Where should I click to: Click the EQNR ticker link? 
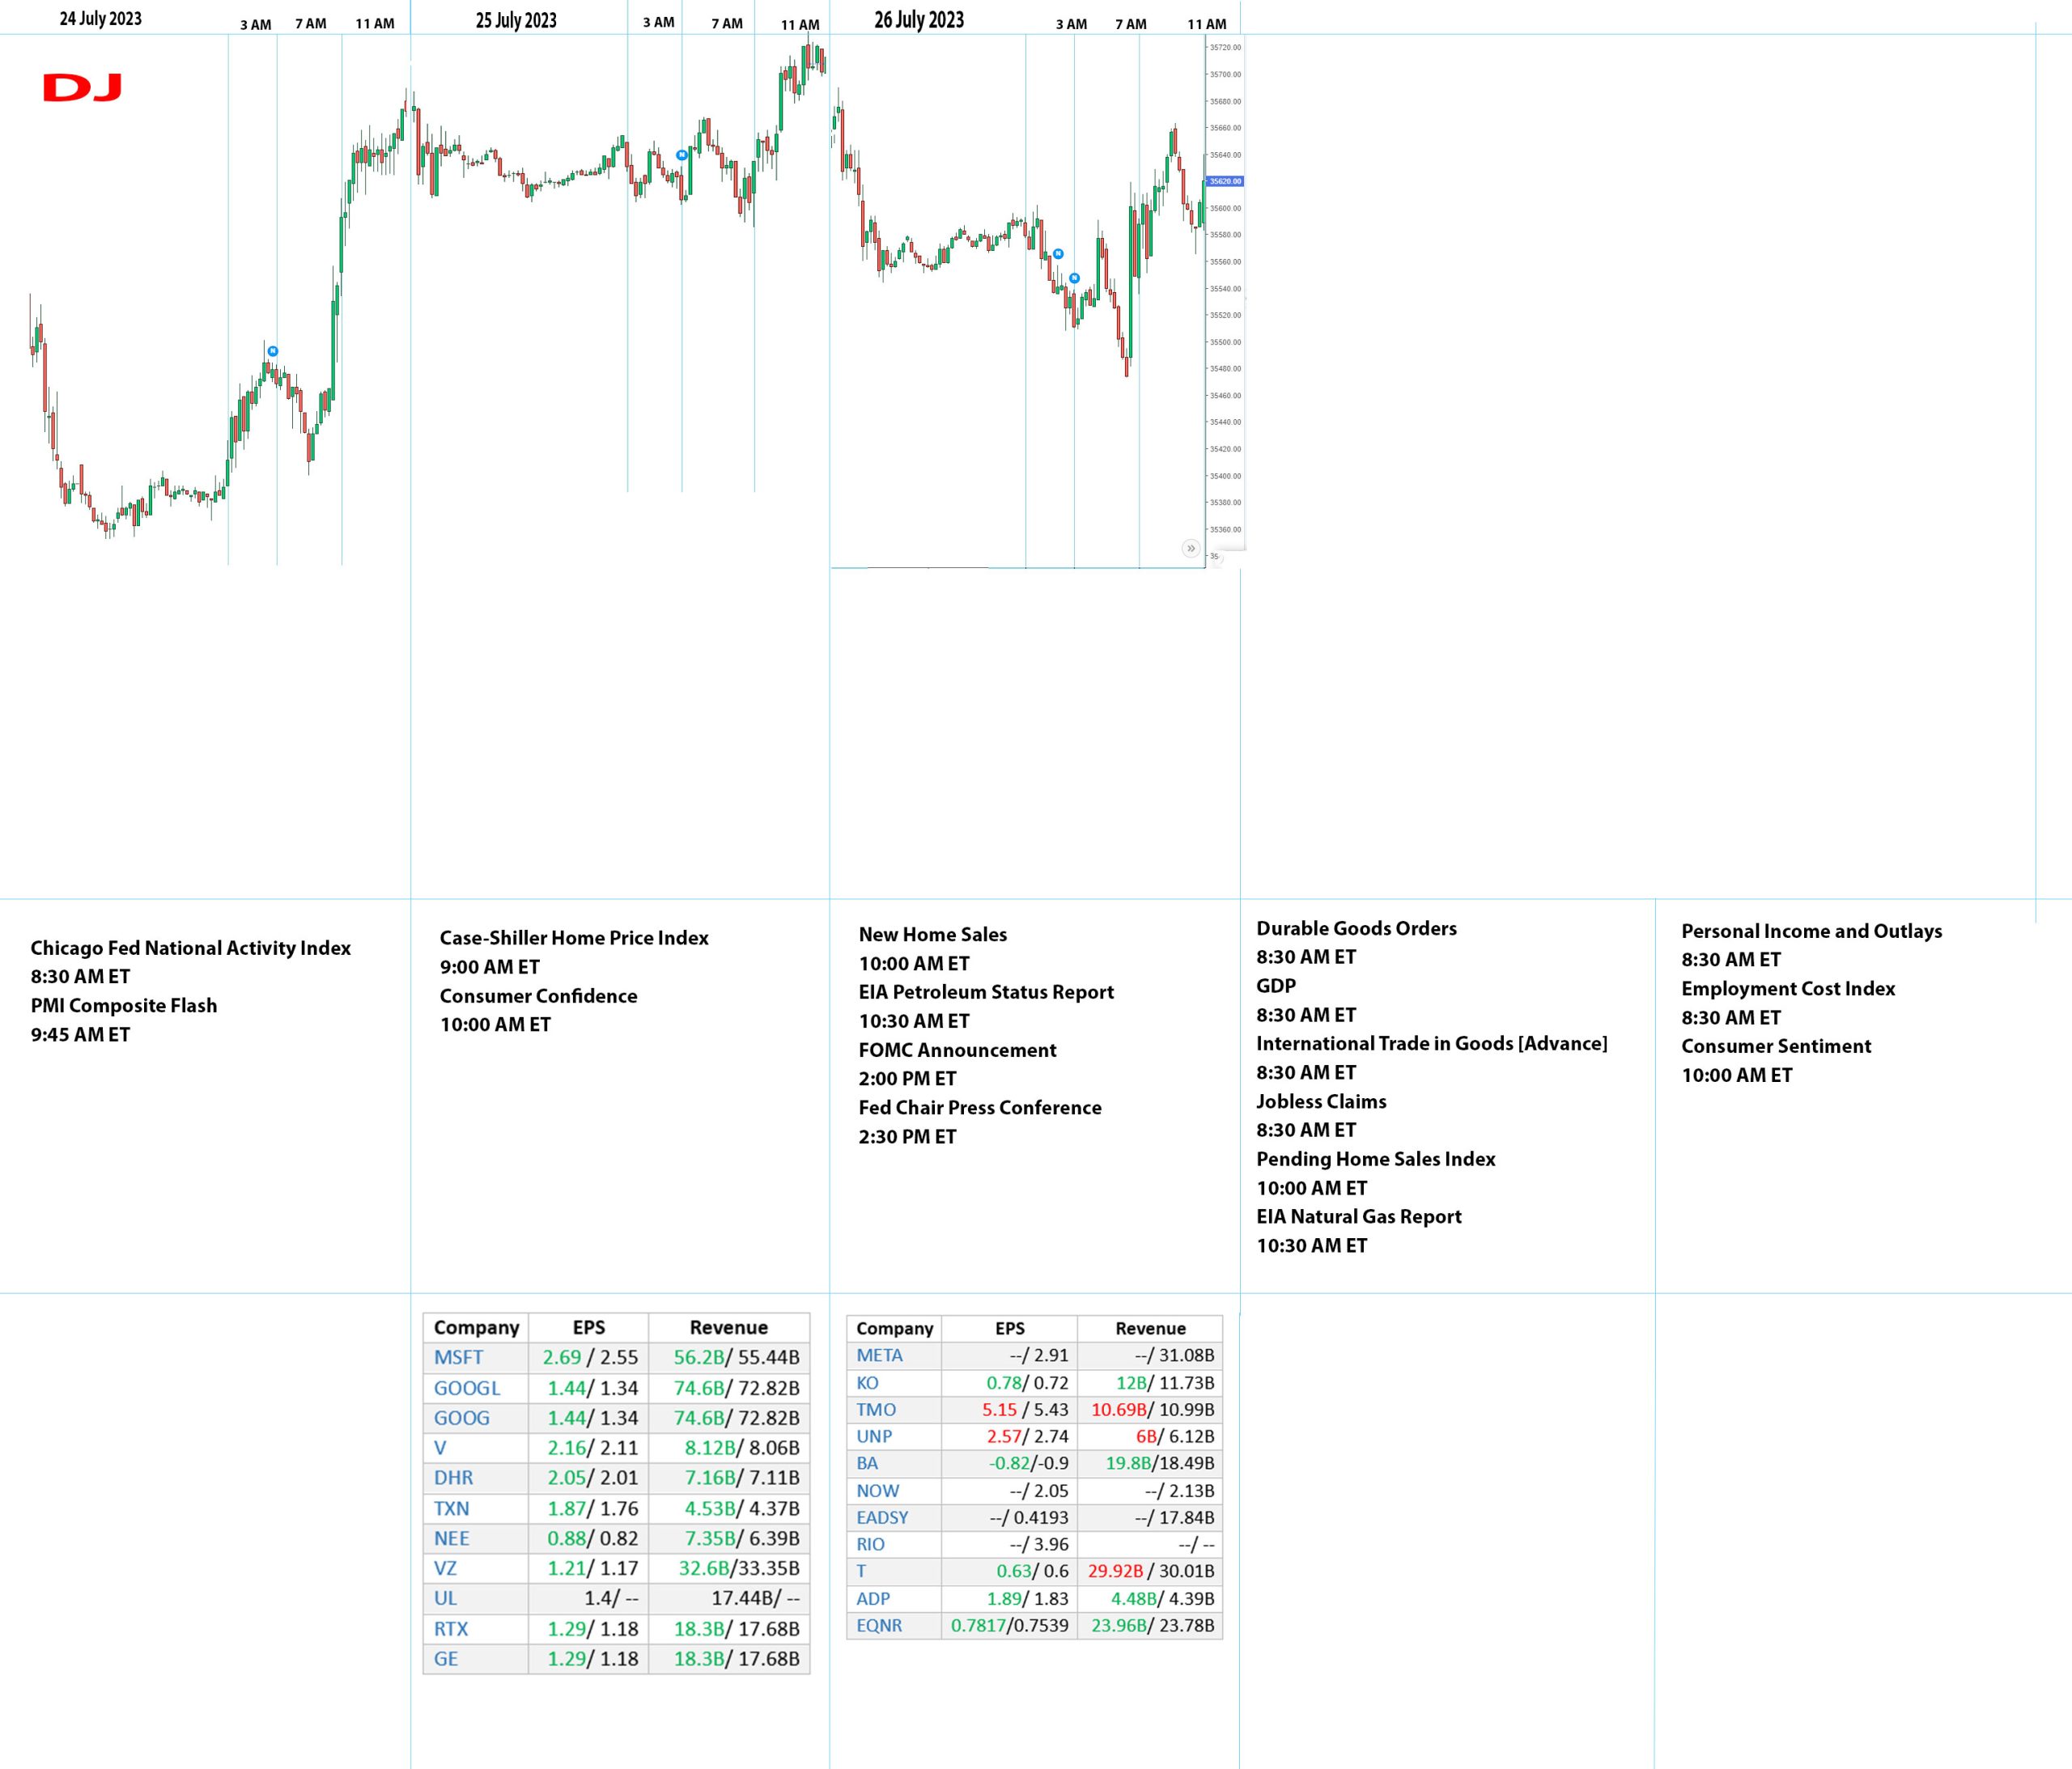879,1625
